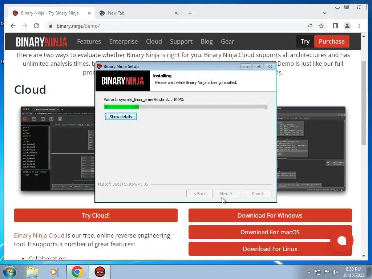Open the Features menu on the website
372x279 pixels.
pos(89,41)
